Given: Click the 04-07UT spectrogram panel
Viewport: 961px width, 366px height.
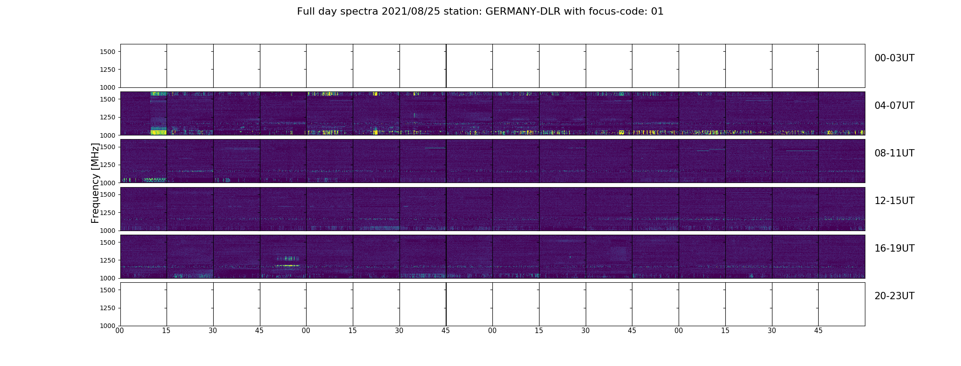Looking at the screenshot, I should tap(492, 113).
